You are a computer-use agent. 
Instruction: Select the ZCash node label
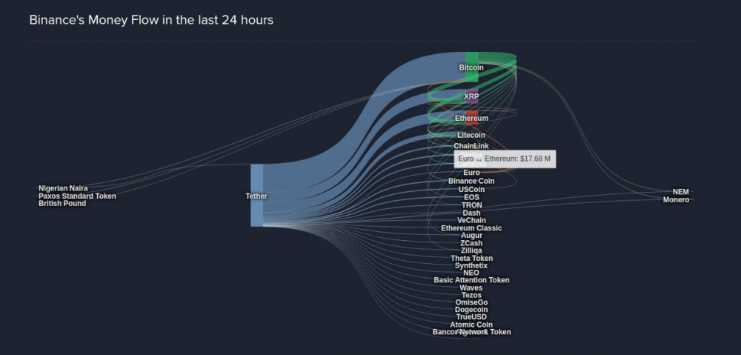pyautogui.click(x=471, y=243)
